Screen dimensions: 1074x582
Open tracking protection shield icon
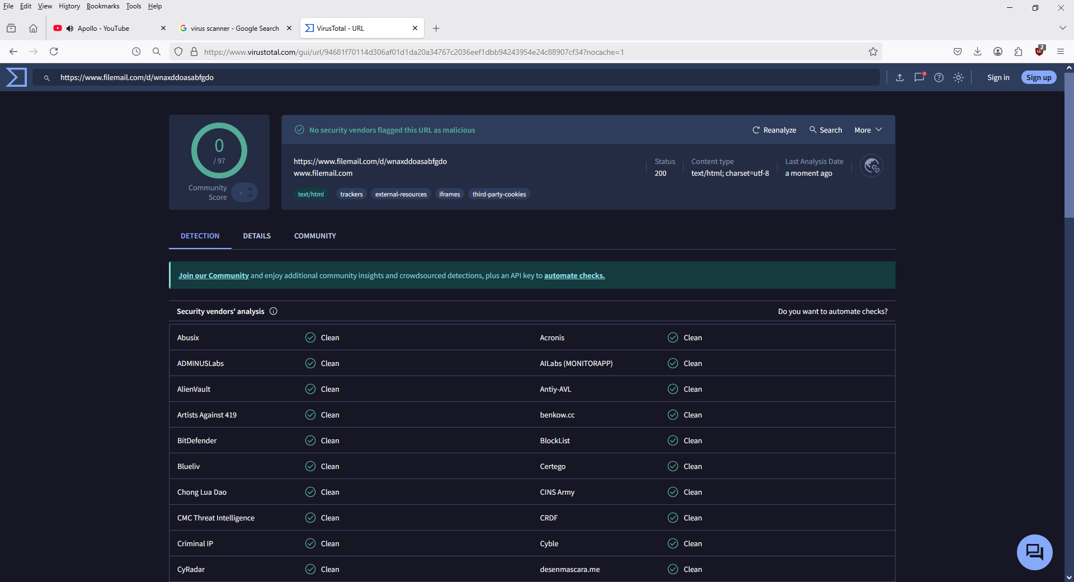tap(178, 51)
